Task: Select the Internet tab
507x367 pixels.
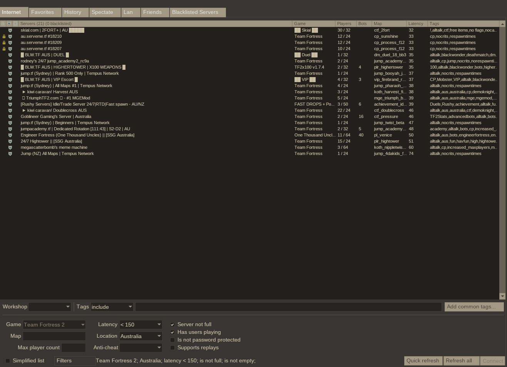Action: pos(14,12)
